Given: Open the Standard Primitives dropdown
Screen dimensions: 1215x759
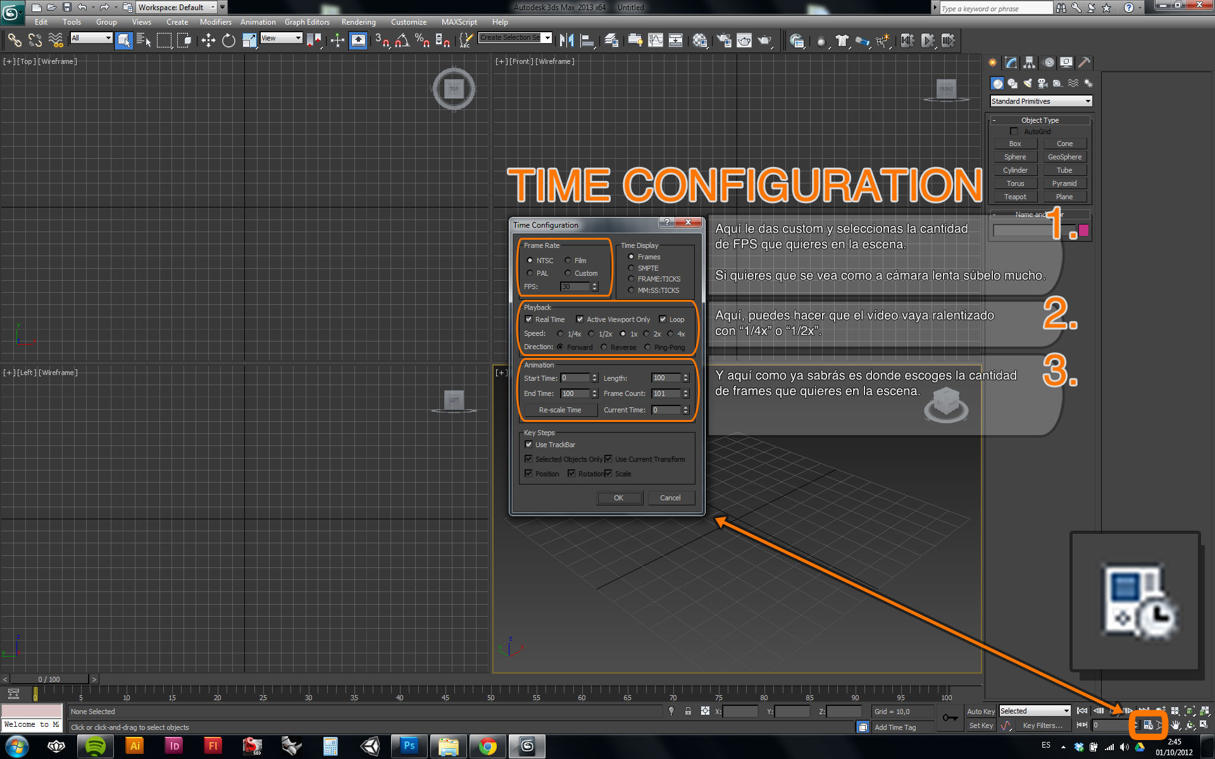Looking at the screenshot, I should click(x=1040, y=101).
